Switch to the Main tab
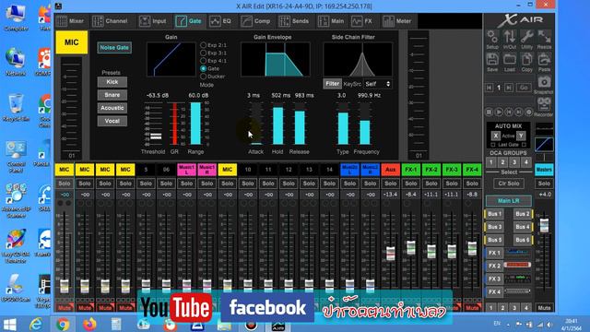The width and height of the screenshot is (590, 332). click(331, 21)
